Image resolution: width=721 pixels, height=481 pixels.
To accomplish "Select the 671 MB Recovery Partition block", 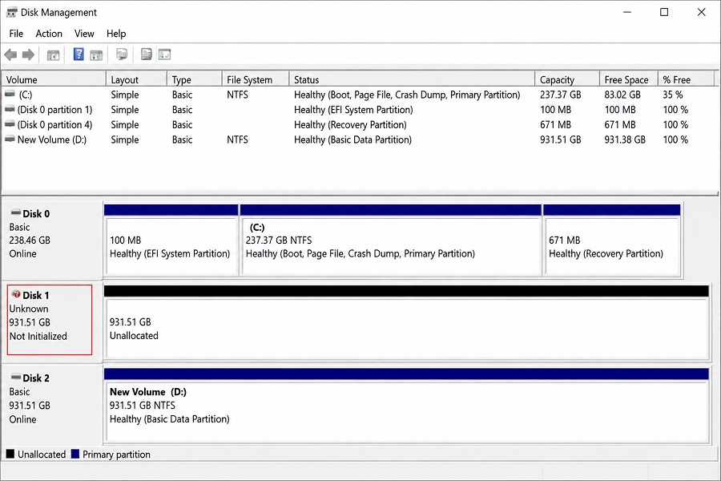I will coord(611,240).
